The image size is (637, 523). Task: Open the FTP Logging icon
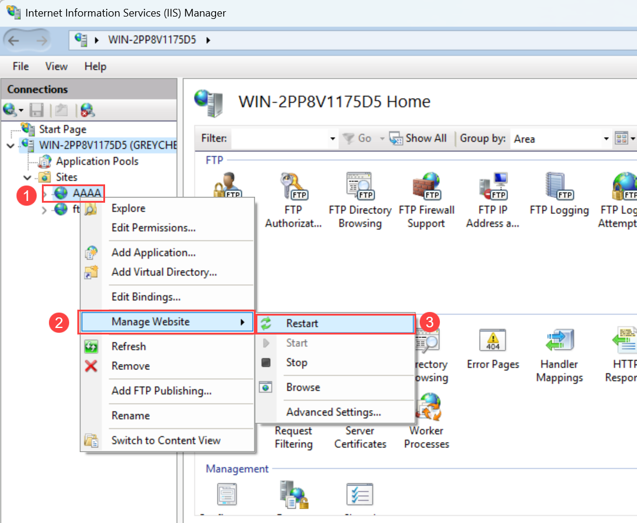point(559,194)
